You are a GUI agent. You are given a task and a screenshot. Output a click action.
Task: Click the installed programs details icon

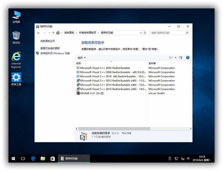click(x=83, y=136)
